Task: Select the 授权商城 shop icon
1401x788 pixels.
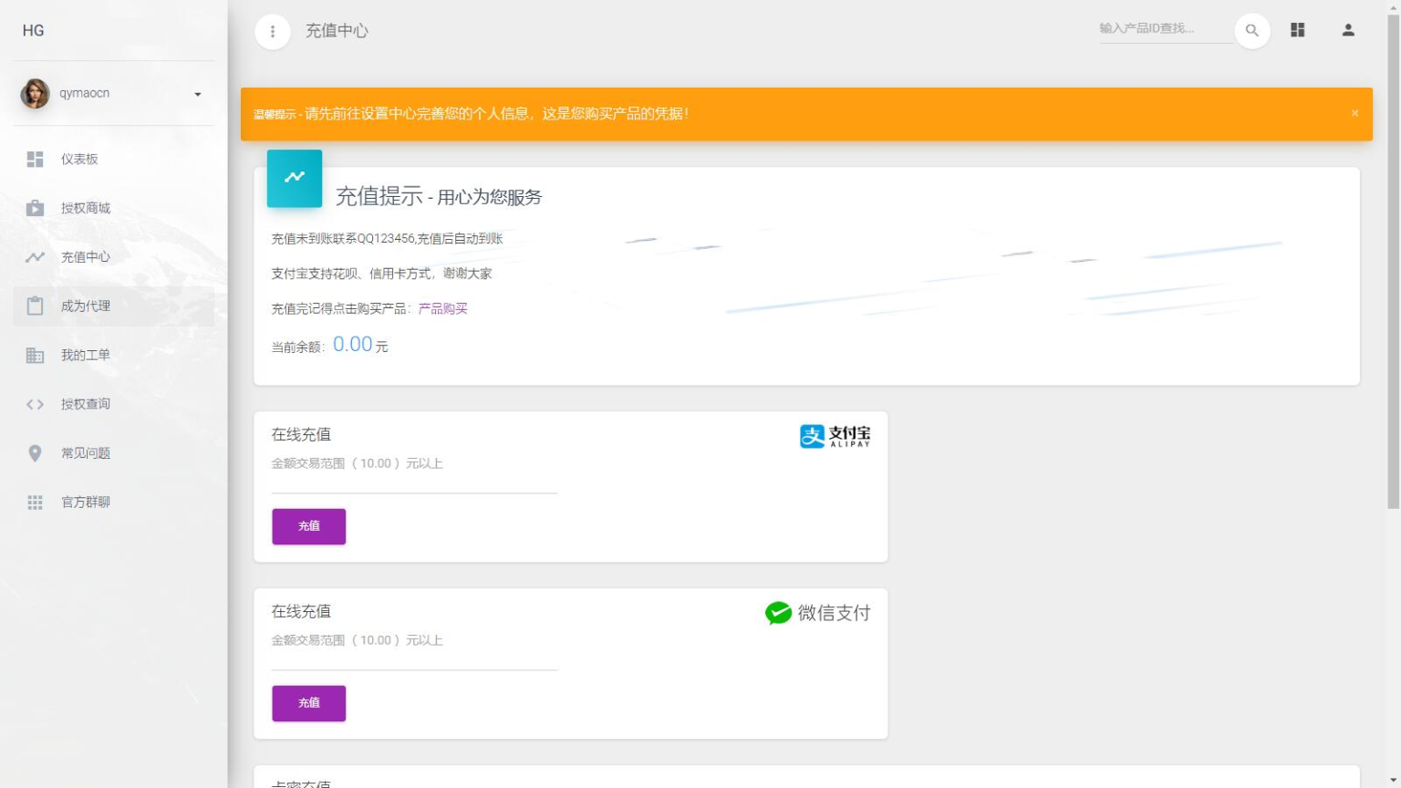Action: [35, 208]
